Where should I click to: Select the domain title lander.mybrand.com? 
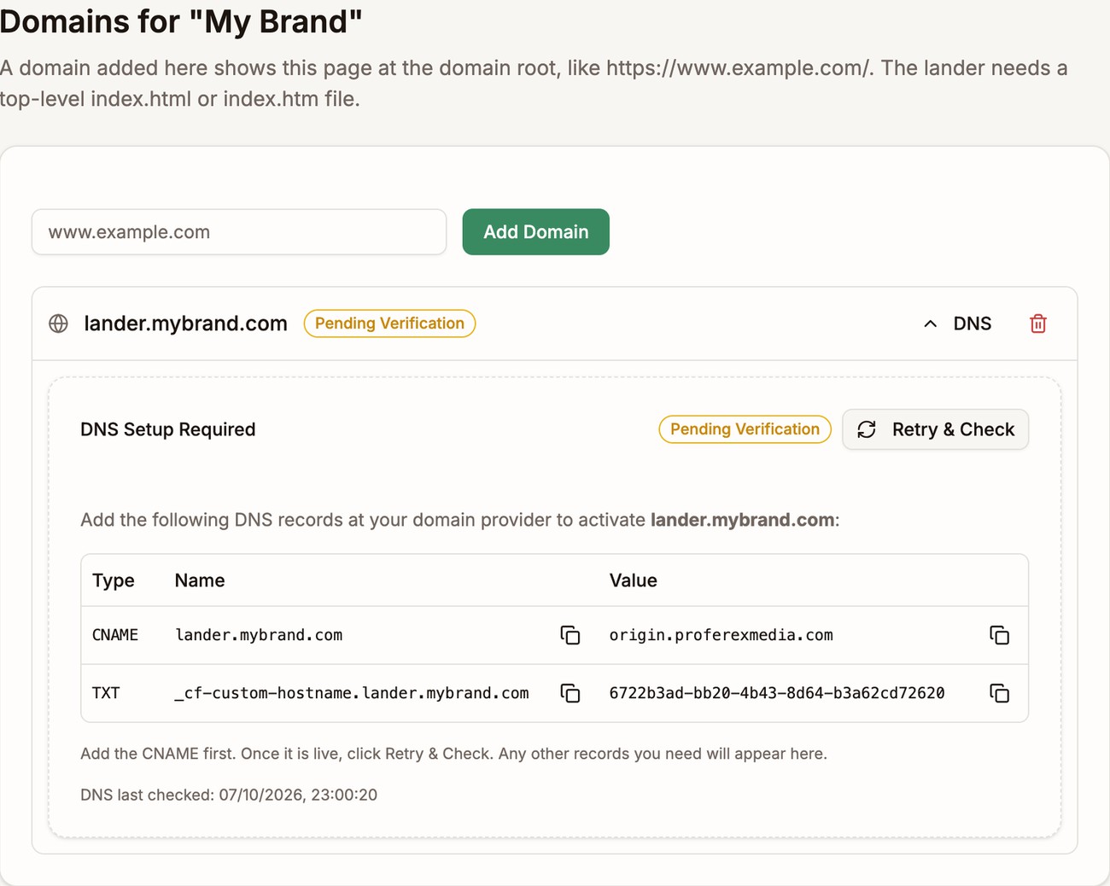coord(185,324)
